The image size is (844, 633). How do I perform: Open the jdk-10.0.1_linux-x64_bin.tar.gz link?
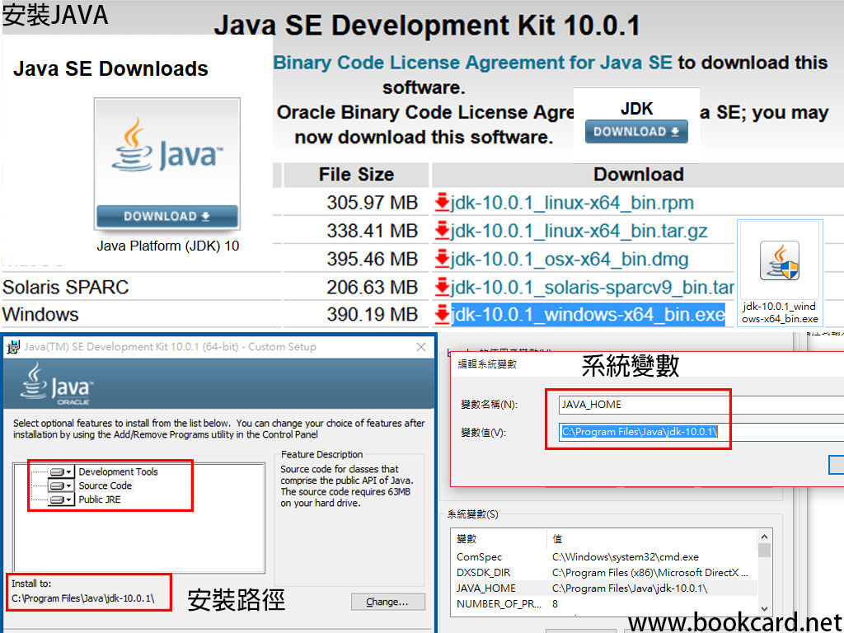coord(579,231)
